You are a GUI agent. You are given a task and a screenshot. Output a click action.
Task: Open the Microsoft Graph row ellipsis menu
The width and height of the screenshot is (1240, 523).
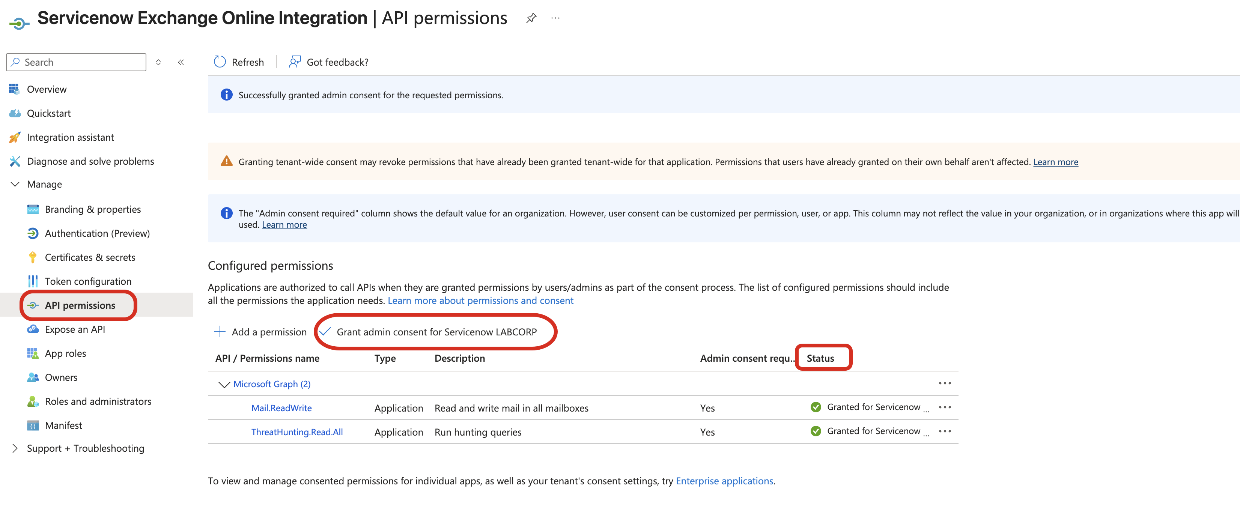(x=944, y=383)
